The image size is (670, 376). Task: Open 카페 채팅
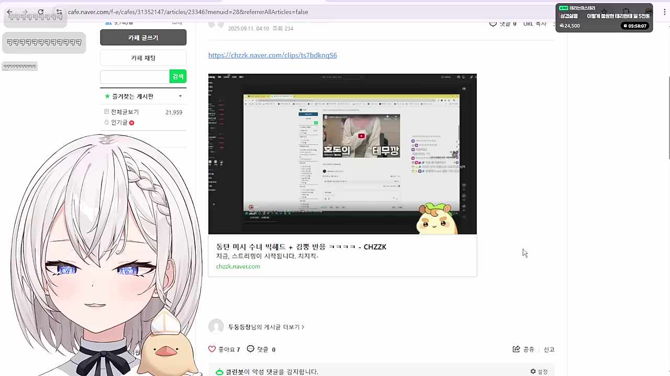[x=143, y=58]
